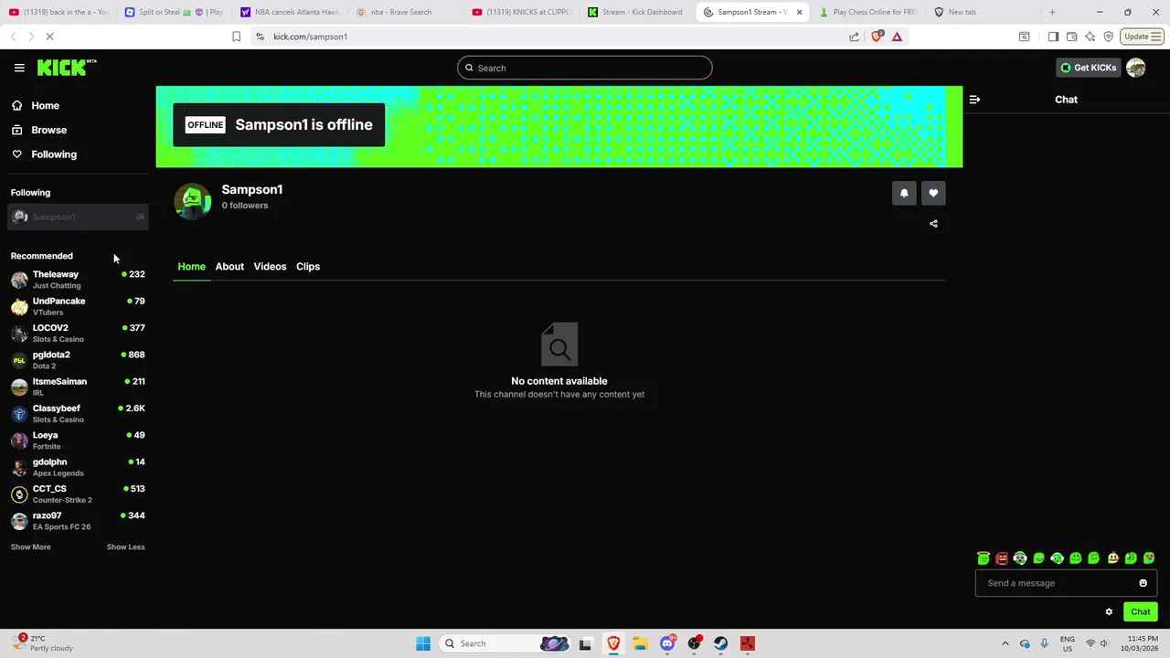Open LOCOV2 channel from Recommended
The height and width of the screenshot is (658, 1170).
coord(78,333)
